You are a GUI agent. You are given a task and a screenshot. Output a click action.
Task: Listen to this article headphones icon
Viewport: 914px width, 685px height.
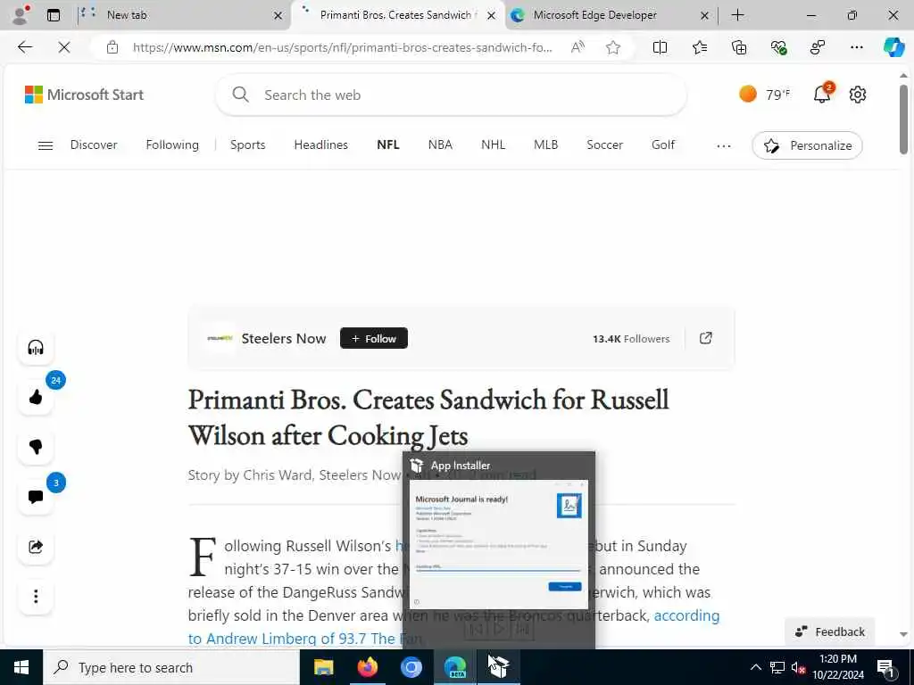click(x=36, y=348)
